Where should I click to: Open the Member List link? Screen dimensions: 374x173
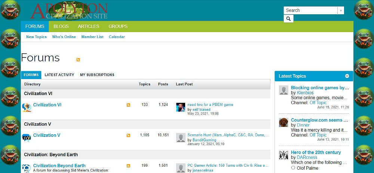pyautogui.click(x=92, y=37)
